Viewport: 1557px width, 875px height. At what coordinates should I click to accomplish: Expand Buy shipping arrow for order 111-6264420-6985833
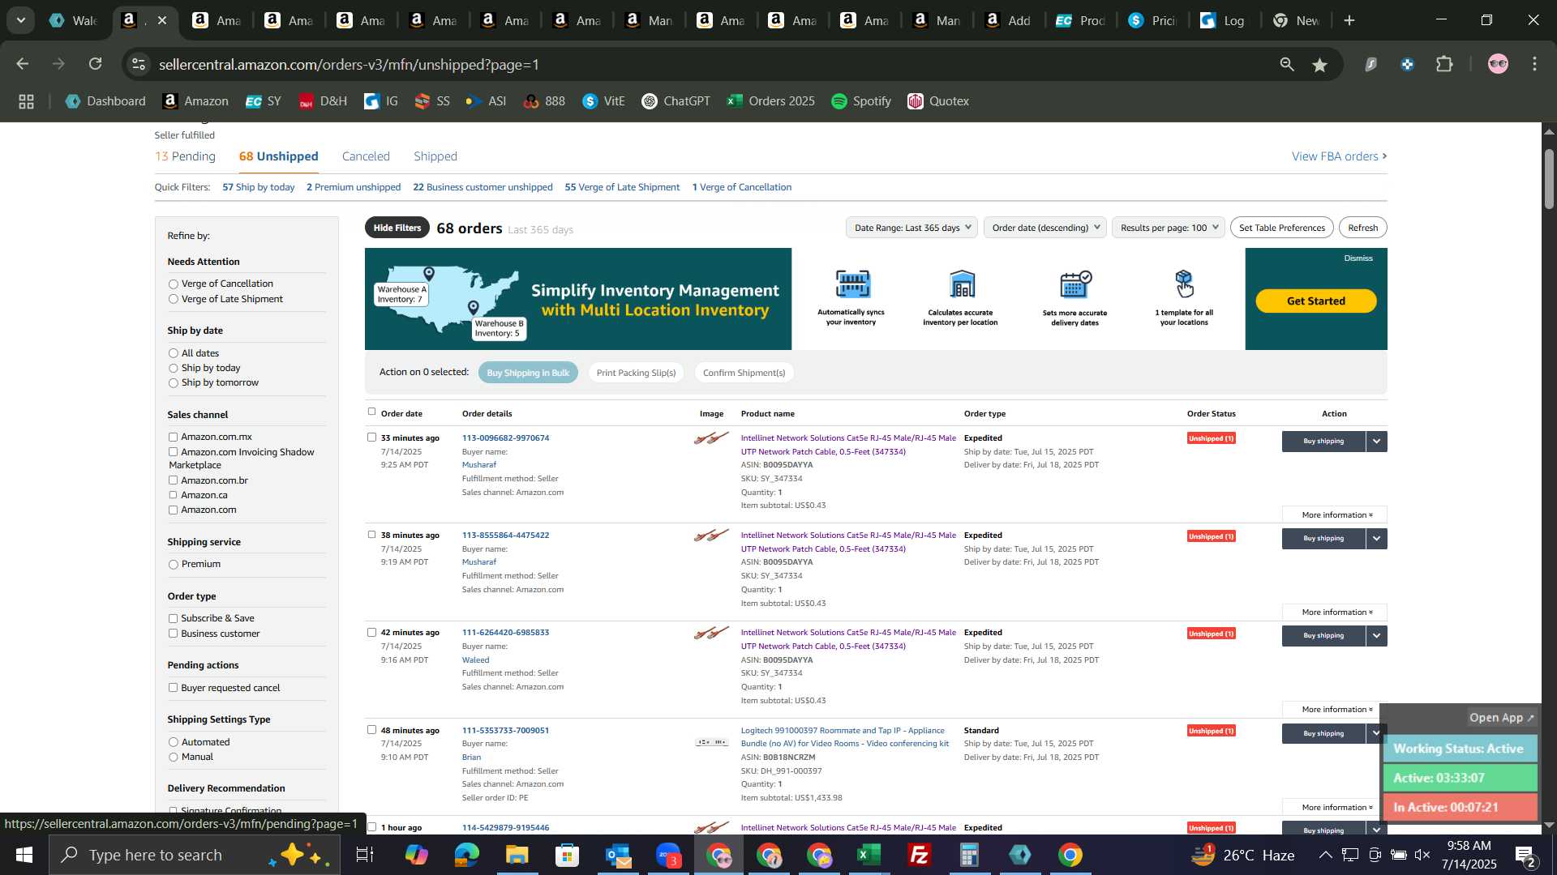coord(1376,636)
